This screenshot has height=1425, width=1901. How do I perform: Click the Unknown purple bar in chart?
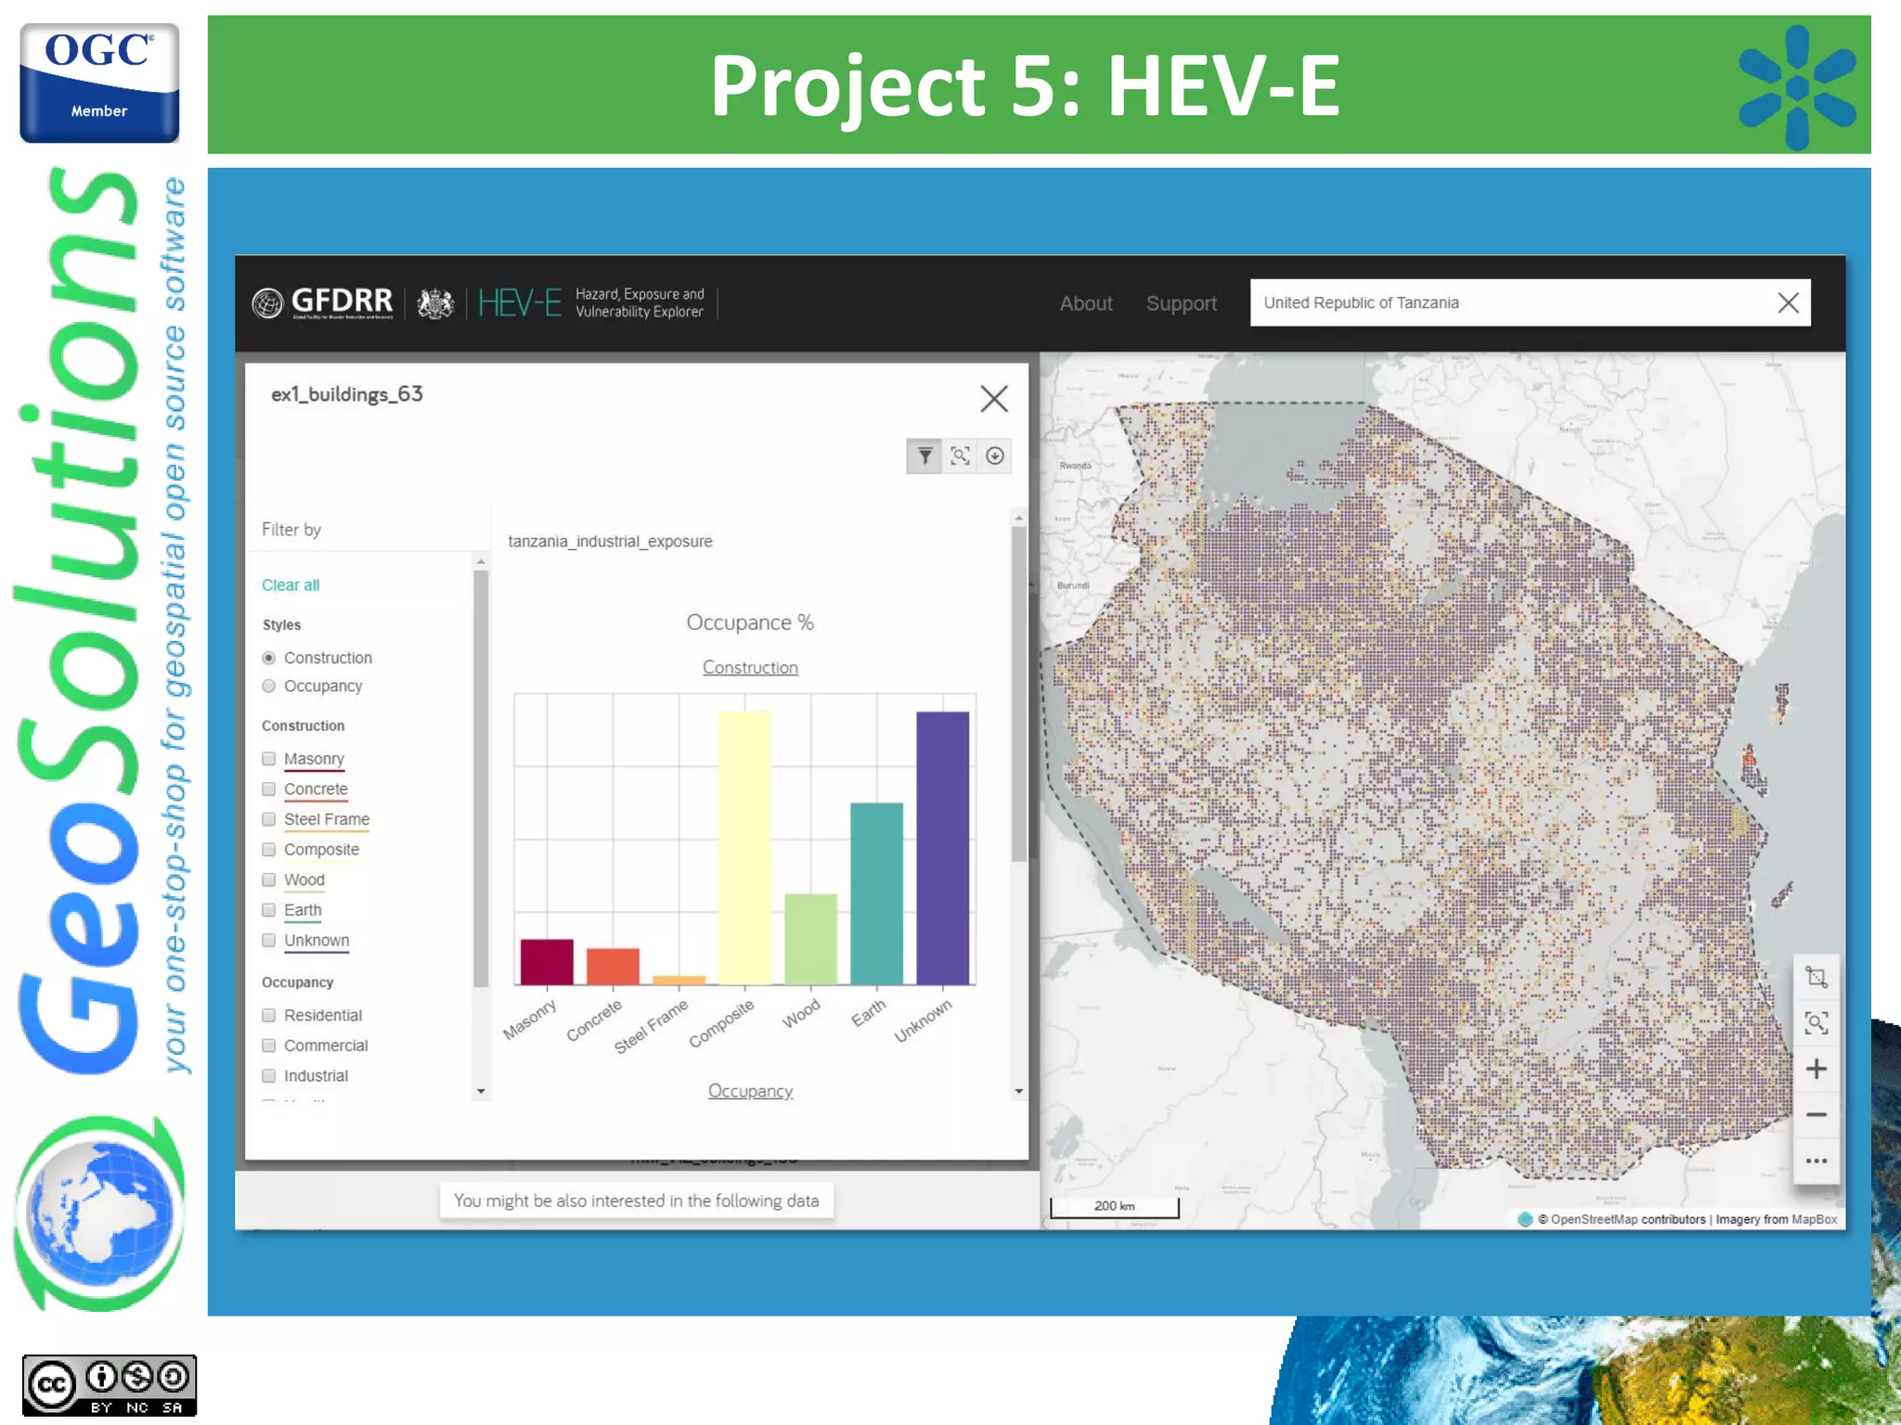[942, 847]
